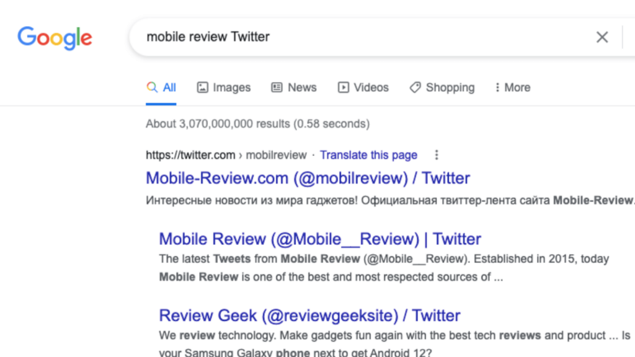The width and height of the screenshot is (635, 357).
Task: Switch to the Images tab
Action: click(224, 87)
